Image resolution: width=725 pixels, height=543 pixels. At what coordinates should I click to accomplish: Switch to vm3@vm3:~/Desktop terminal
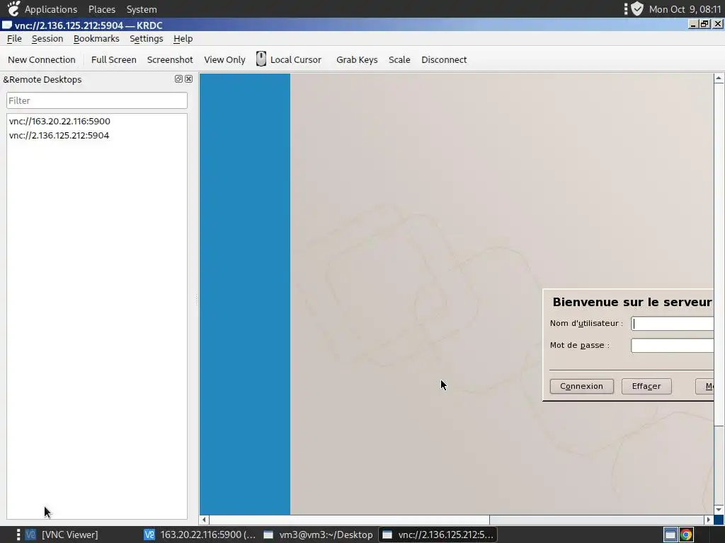[318, 535]
